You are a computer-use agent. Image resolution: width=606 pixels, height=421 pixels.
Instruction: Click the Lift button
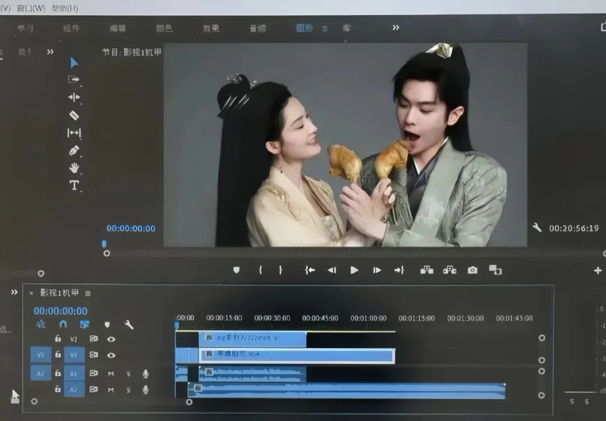tap(426, 270)
